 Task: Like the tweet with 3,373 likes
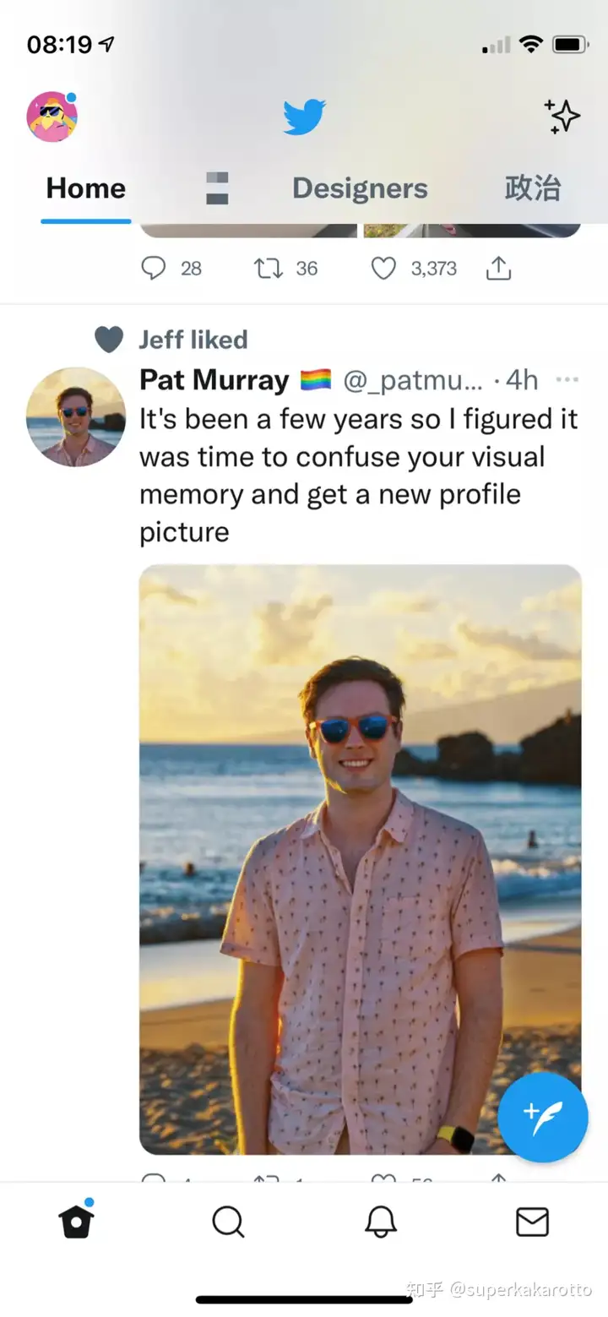click(383, 269)
